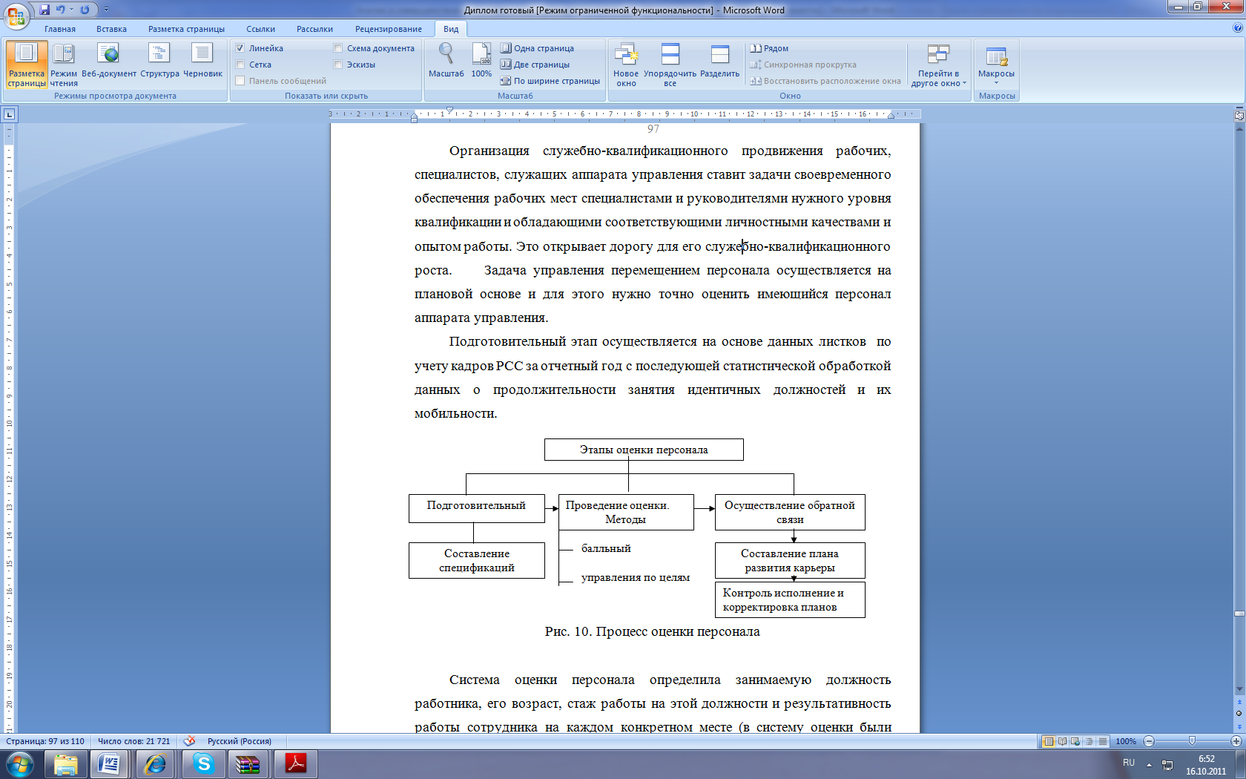Click scrollbar up arrow
The height and width of the screenshot is (779, 1246).
[1239, 128]
